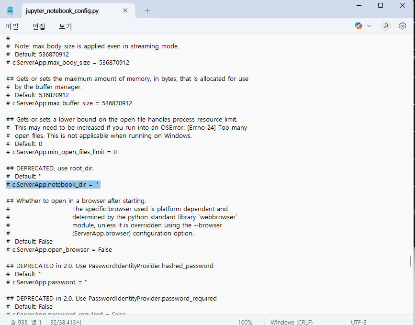Viewport: 415px width, 325px height.
Task: Open the 편집 menu
Action: click(39, 26)
